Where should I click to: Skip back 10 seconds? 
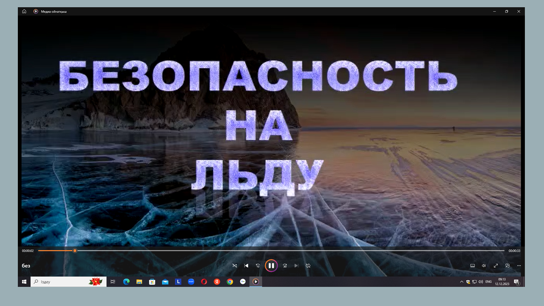(x=258, y=266)
